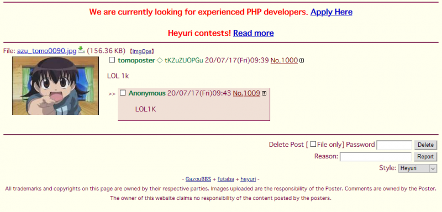
Task: Click the post text LOL 1k
Action: 118,76
